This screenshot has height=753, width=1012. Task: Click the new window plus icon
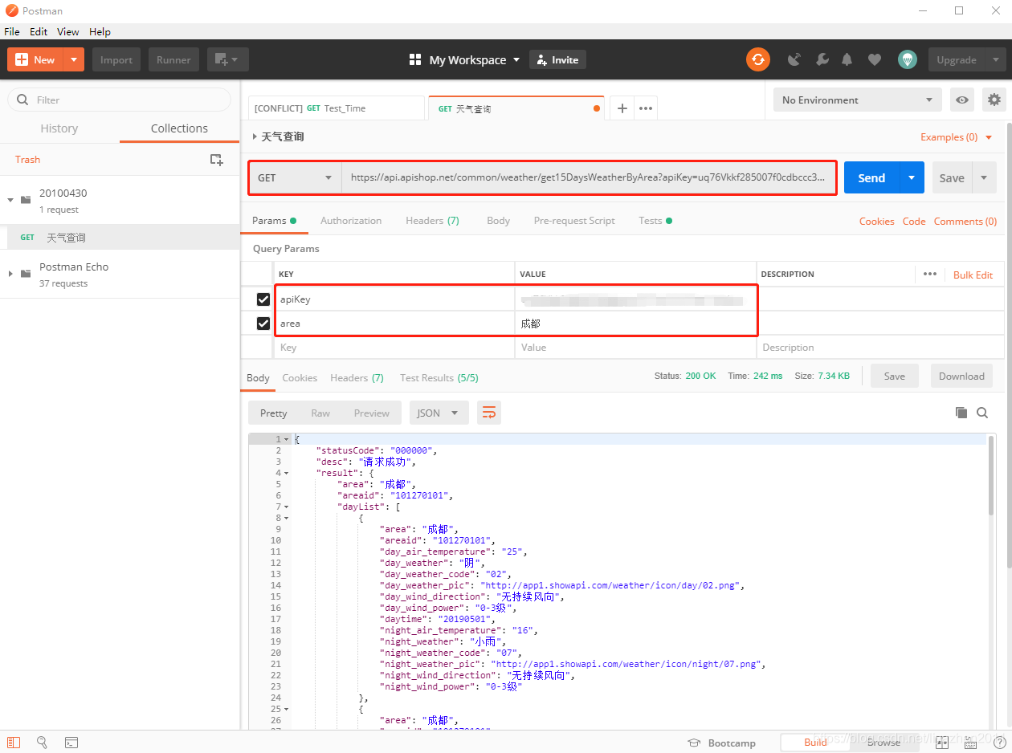[x=227, y=59]
